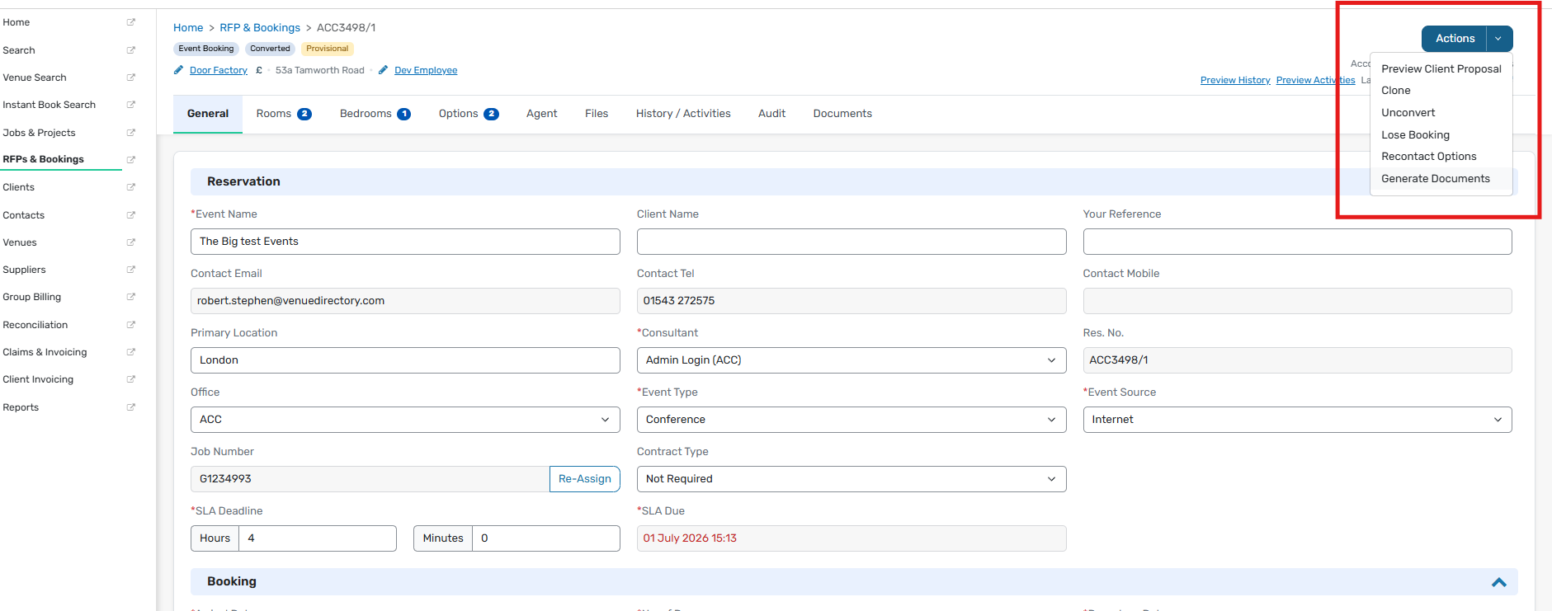This screenshot has height=611, width=1552.
Task: Collapse Booking section with chevron icon
Action: (x=1499, y=582)
